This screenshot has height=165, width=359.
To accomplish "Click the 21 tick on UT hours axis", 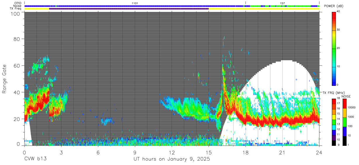I will 282,152.
